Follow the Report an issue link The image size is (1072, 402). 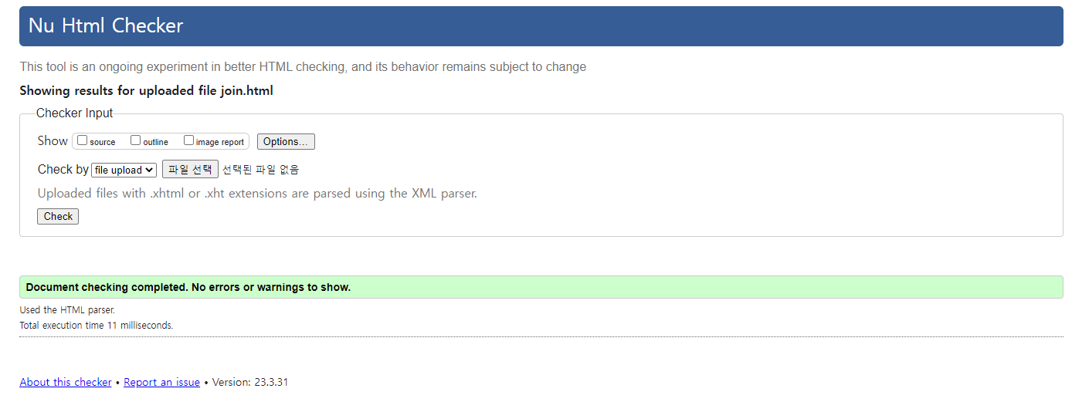(161, 383)
